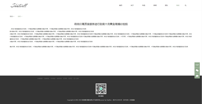Click the 400电话 footer link
Image resolution: width=202 pixels, height=104 pixels.
coord(53,78)
